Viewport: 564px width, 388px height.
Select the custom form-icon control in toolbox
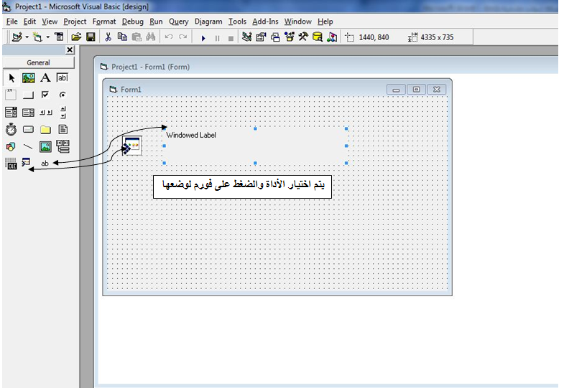tap(26, 162)
